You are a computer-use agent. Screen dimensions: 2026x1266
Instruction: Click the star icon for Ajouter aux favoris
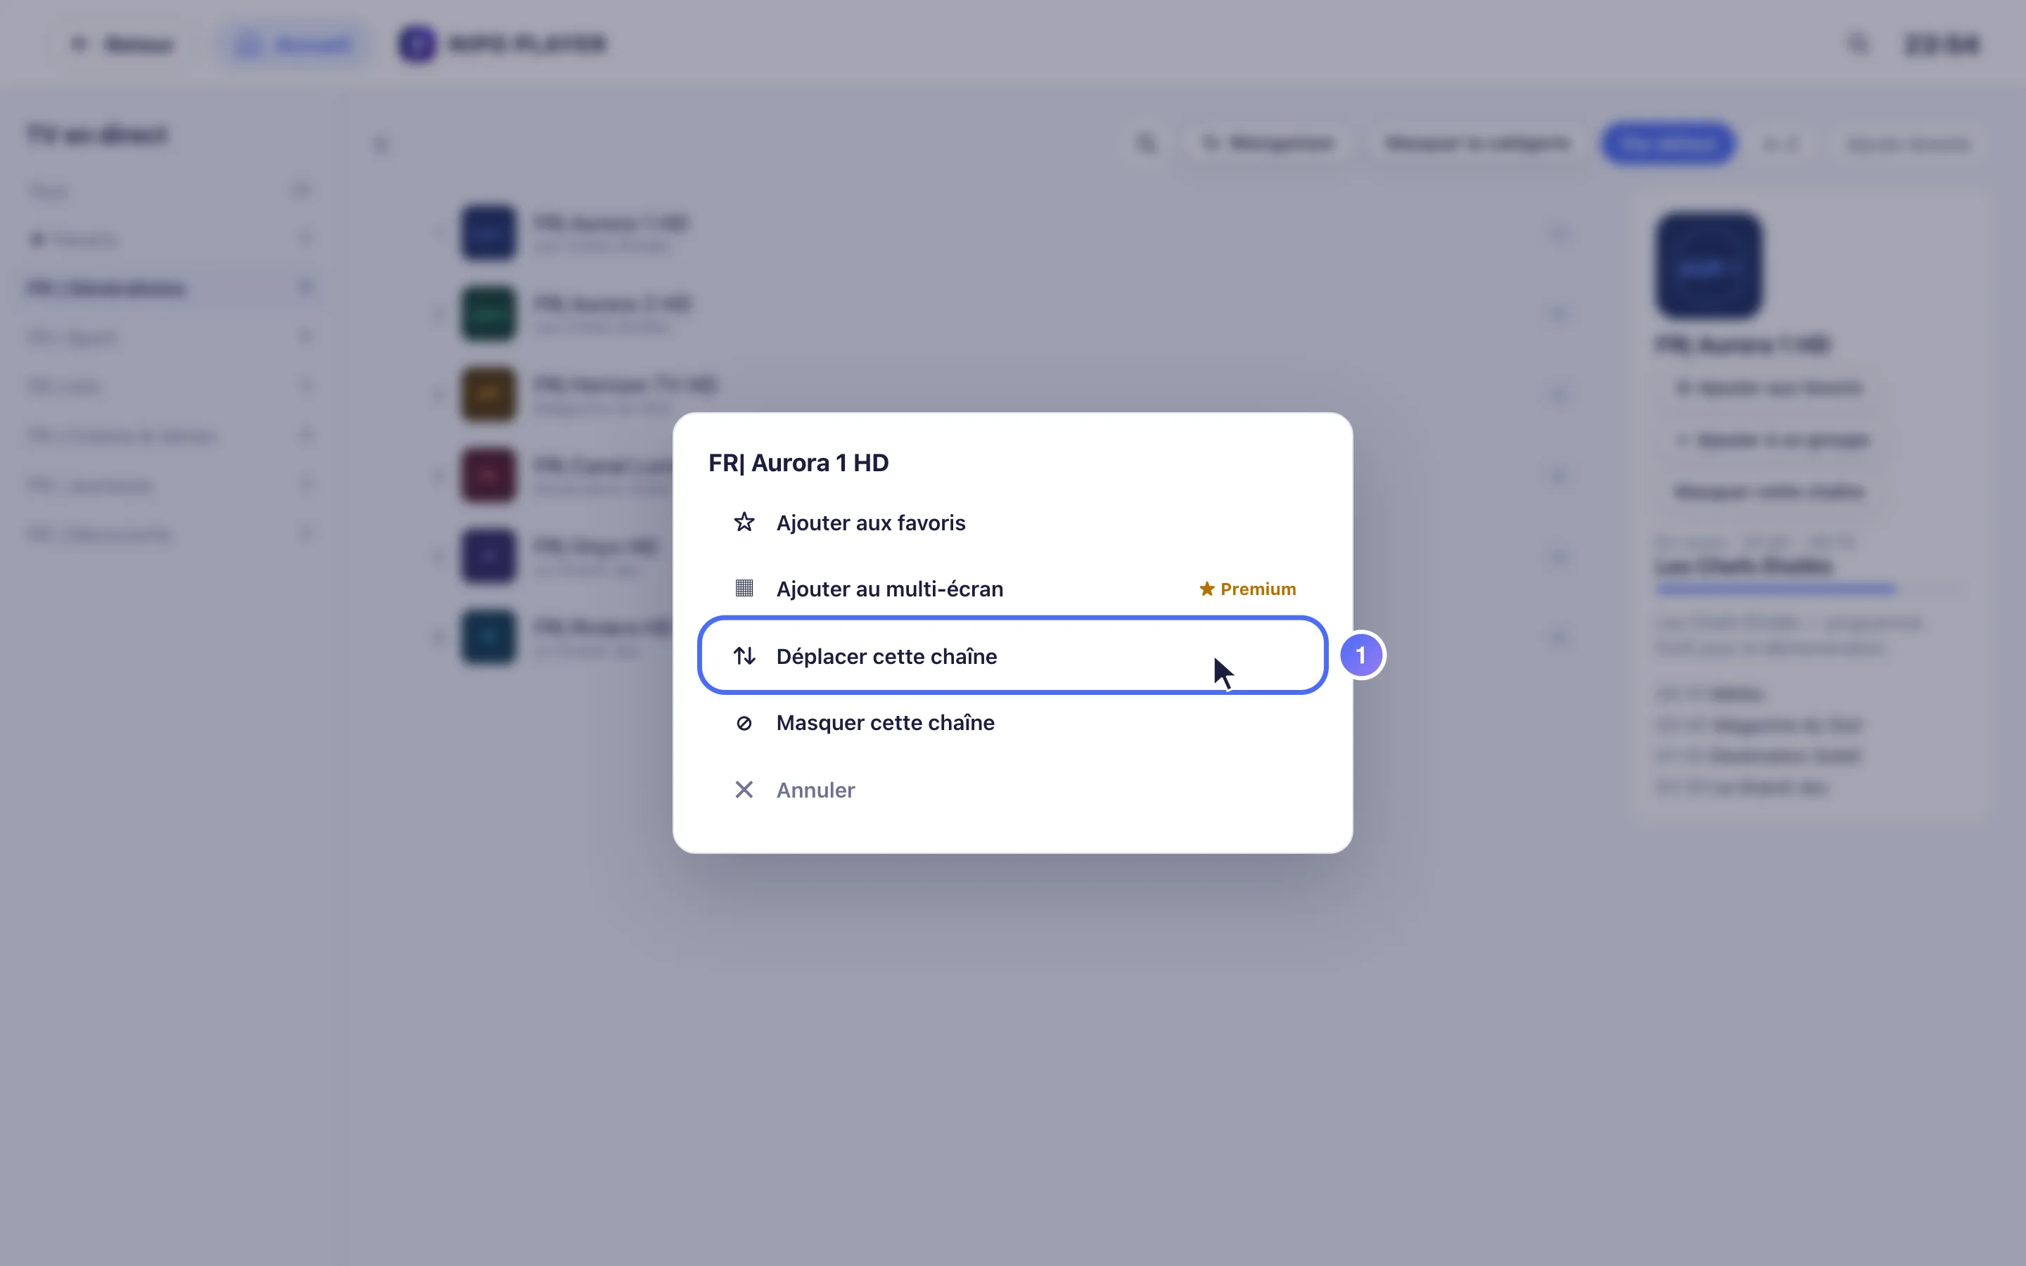[x=744, y=523]
